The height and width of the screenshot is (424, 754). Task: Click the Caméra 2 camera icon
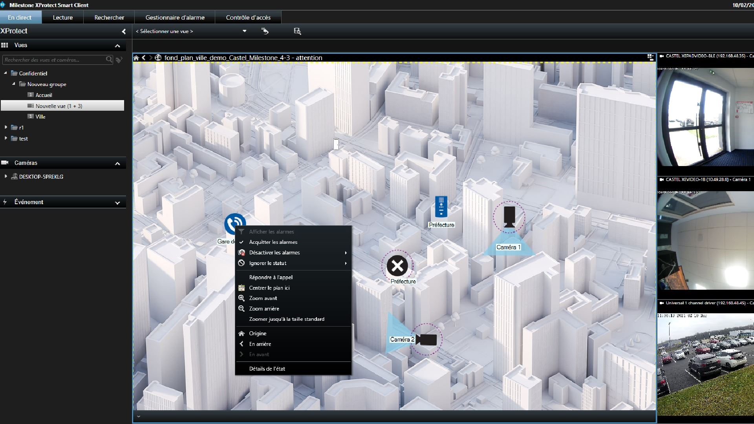click(426, 340)
